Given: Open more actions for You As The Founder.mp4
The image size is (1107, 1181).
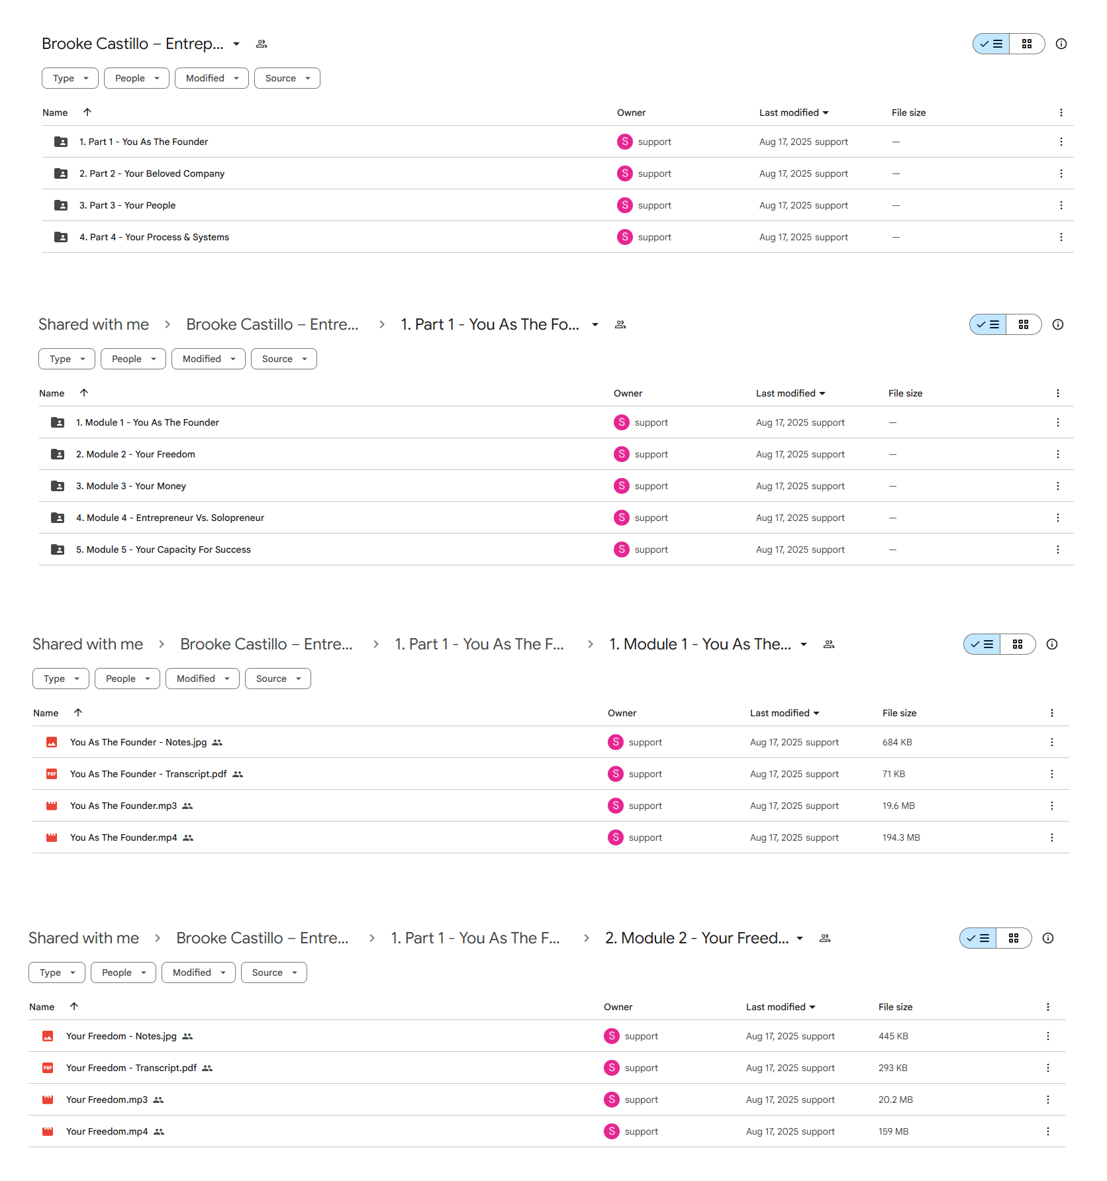Looking at the screenshot, I should pyautogui.click(x=1052, y=837).
